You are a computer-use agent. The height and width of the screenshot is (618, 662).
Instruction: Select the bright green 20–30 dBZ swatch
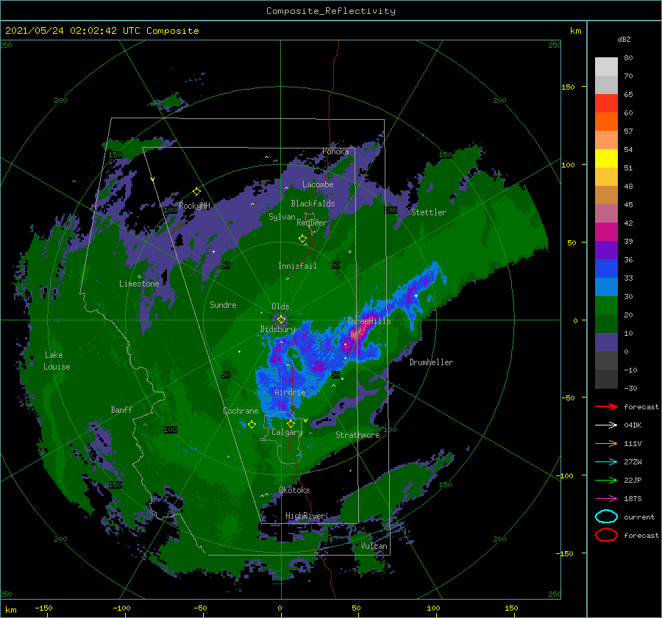pyautogui.click(x=606, y=305)
